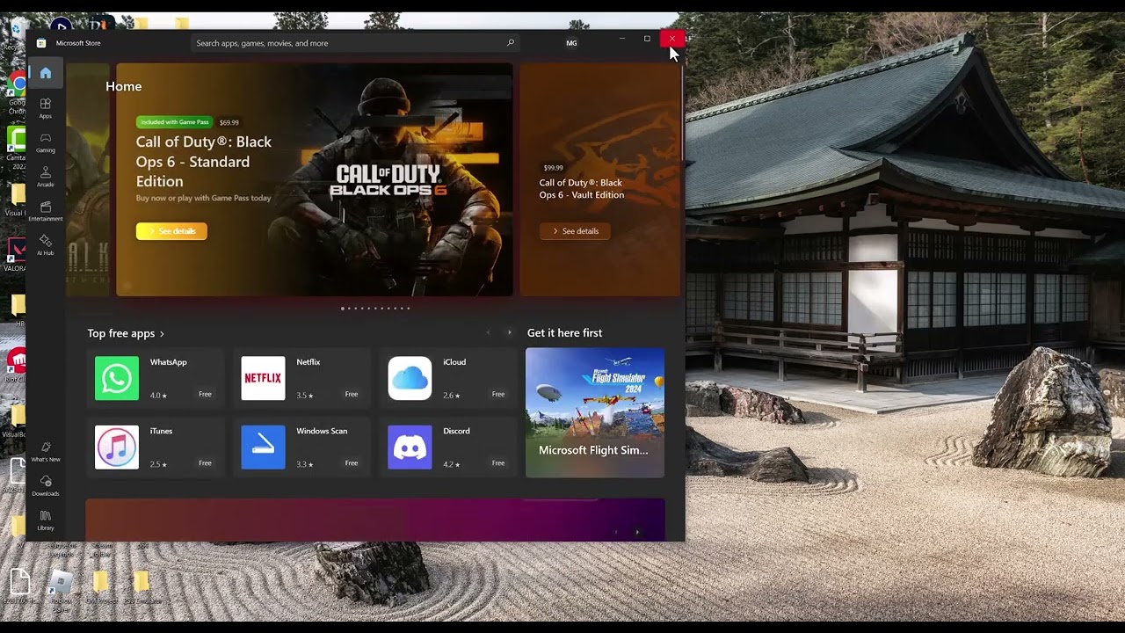Click See details for Black Ops 6 Standard Edition
This screenshot has height=633, width=1125.
point(171,231)
